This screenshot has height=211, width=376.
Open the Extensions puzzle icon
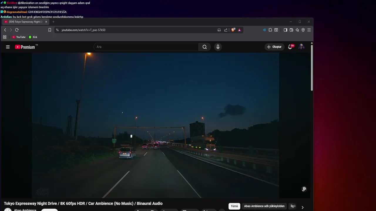[x=270, y=30]
